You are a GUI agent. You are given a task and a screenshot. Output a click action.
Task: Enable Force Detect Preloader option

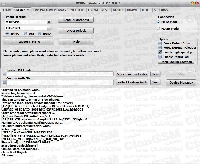[x=160, y=48]
